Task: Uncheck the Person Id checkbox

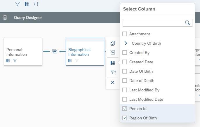Action: [125, 109]
